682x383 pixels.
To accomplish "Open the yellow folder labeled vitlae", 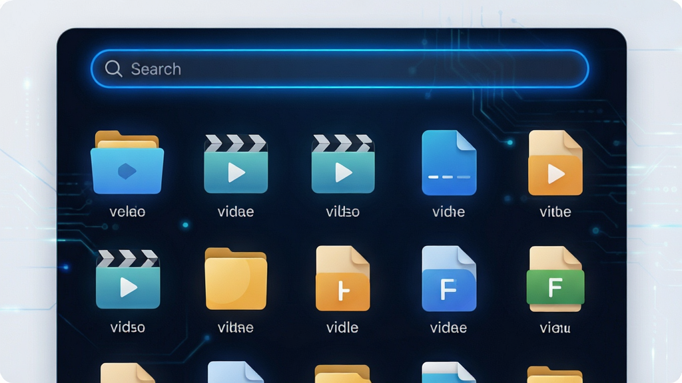I will [x=236, y=279].
